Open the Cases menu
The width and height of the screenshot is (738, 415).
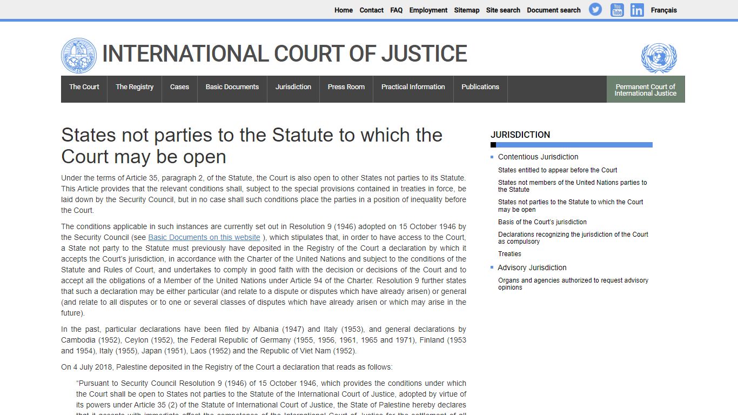(x=179, y=89)
